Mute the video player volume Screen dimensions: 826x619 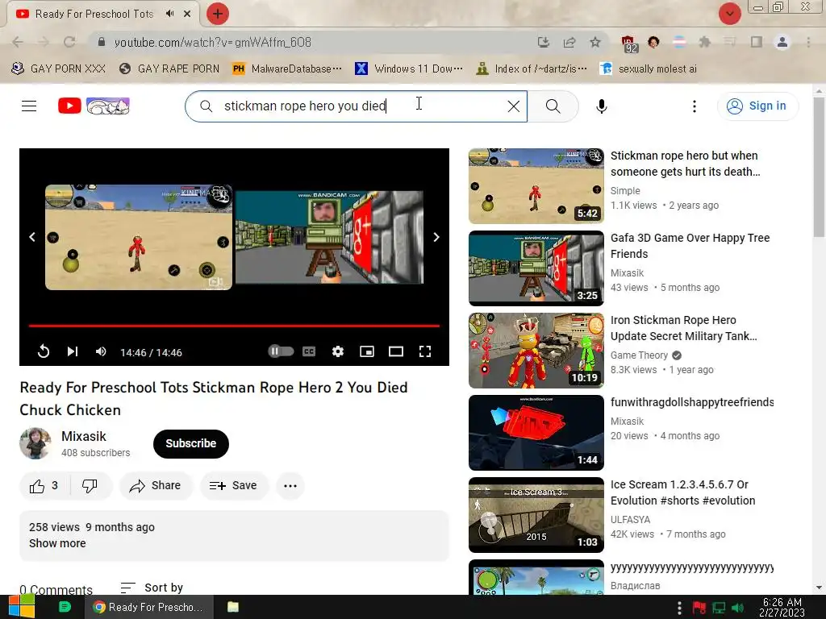coord(101,351)
